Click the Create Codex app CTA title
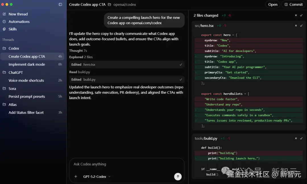This screenshot has width=307, height=184. coord(87,5)
